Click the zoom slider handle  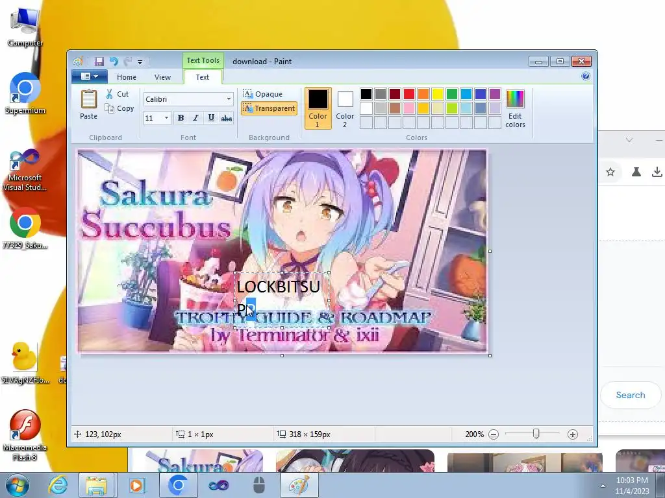[x=536, y=434]
